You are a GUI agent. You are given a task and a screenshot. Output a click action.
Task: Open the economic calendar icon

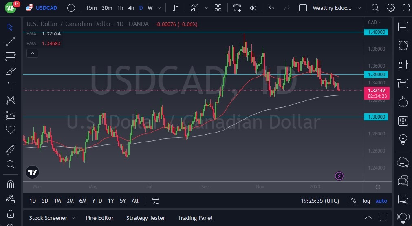(403, 121)
